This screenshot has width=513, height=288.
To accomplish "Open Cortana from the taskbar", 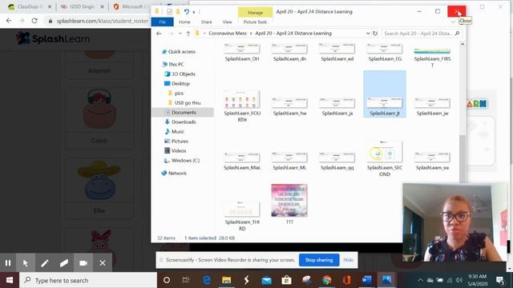I will (167, 280).
